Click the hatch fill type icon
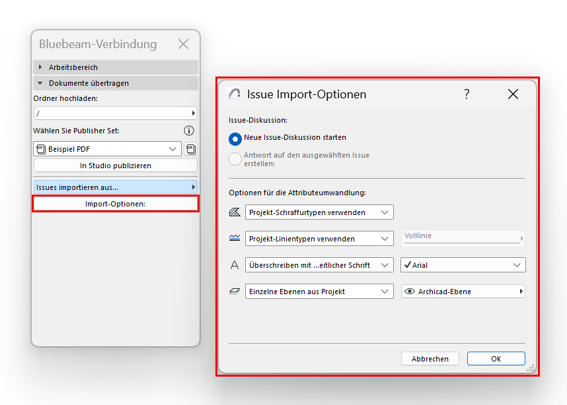 [235, 212]
